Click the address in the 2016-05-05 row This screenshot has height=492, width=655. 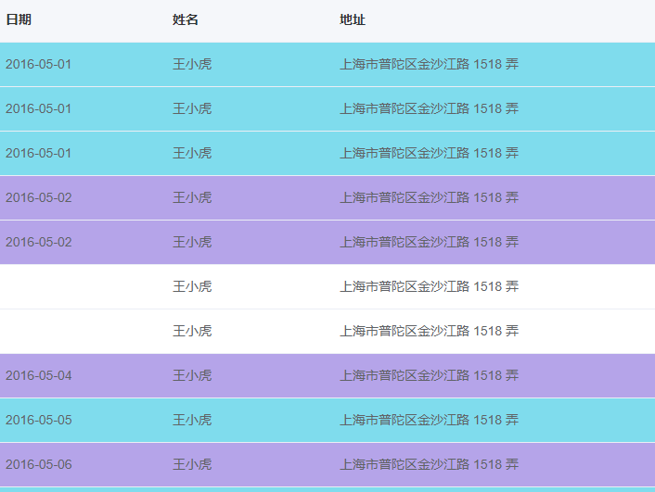[x=429, y=420]
